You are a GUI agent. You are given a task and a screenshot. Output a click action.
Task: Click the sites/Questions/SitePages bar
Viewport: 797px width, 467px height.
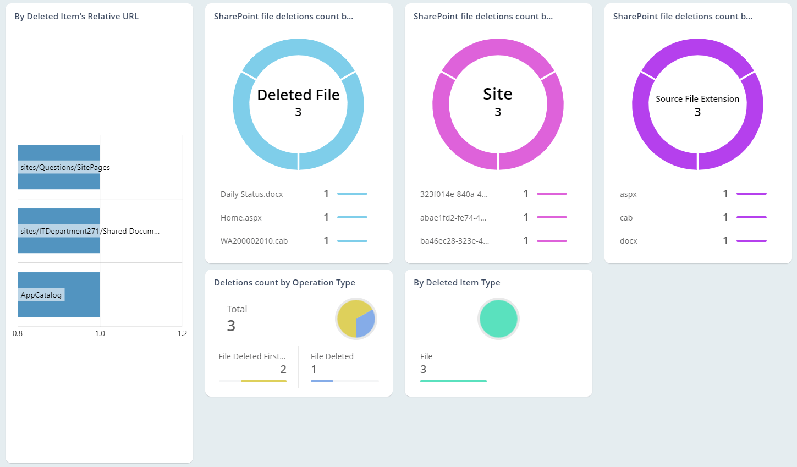[58, 167]
